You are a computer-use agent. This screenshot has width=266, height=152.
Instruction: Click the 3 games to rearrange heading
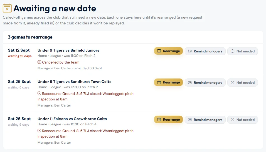click(30, 37)
